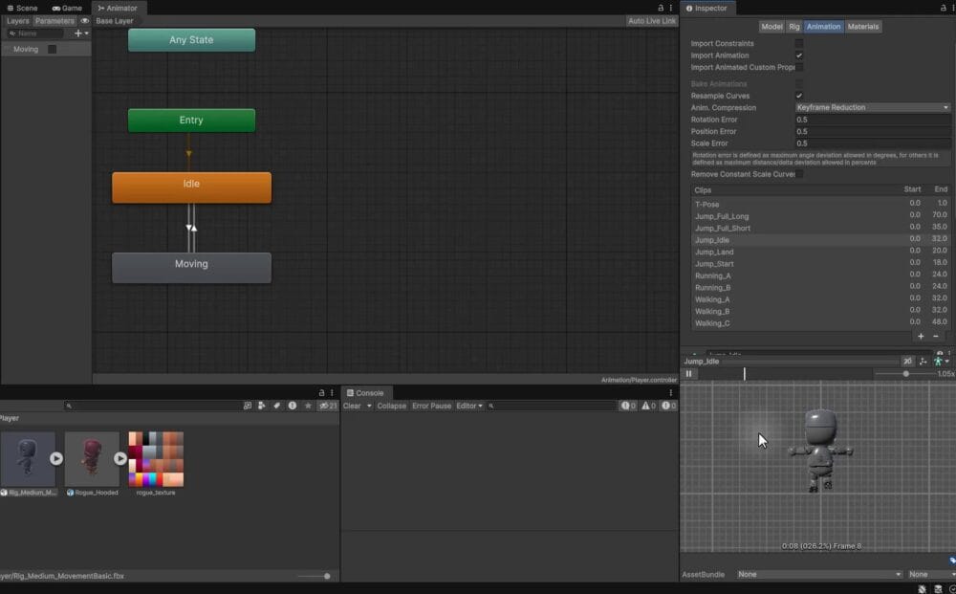Toggle Remove Constant Scale Curves checkbox

tap(798, 174)
